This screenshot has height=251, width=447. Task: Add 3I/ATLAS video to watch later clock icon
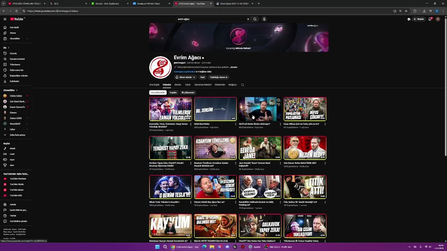click(278, 100)
